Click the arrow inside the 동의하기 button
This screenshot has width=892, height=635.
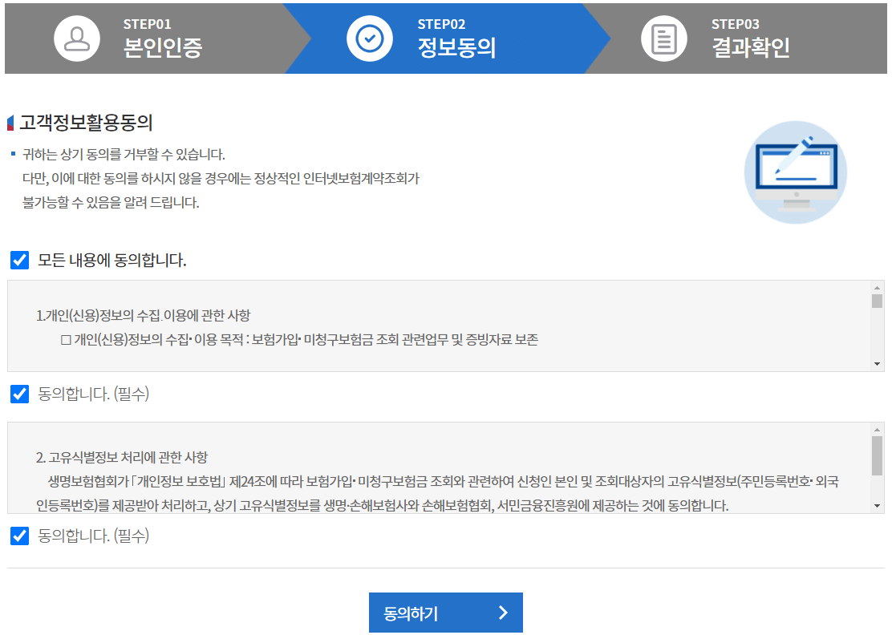(505, 612)
